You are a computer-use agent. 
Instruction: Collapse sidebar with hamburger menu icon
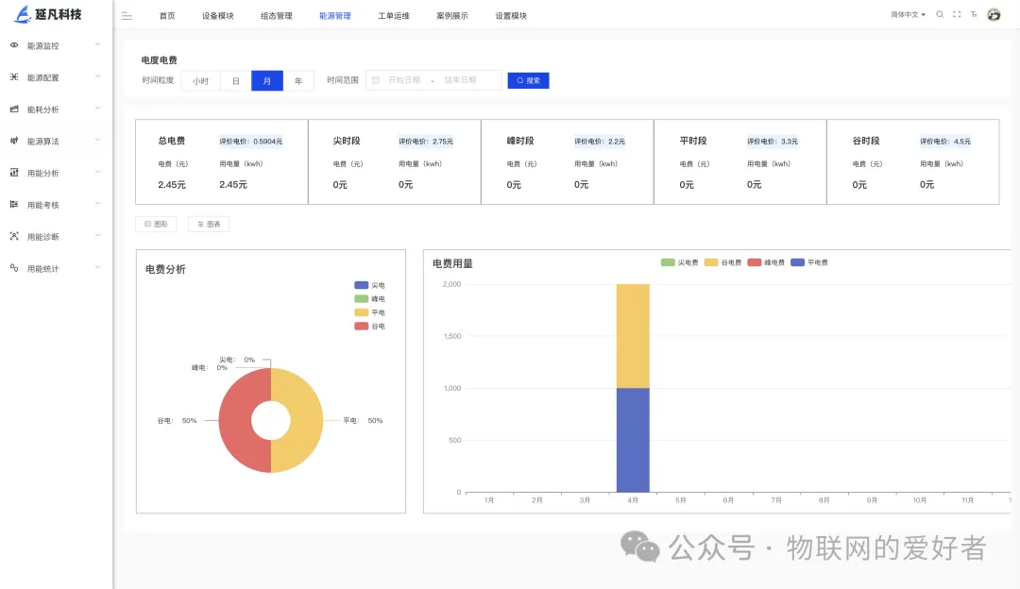click(127, 16)
